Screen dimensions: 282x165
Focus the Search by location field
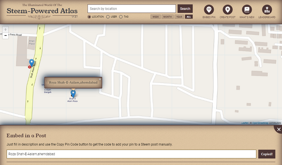(132, 9)
